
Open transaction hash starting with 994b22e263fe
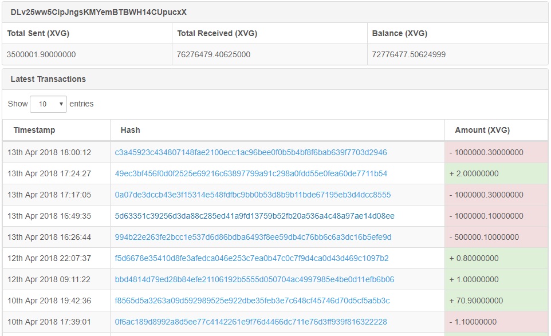(x=253, y=237)
